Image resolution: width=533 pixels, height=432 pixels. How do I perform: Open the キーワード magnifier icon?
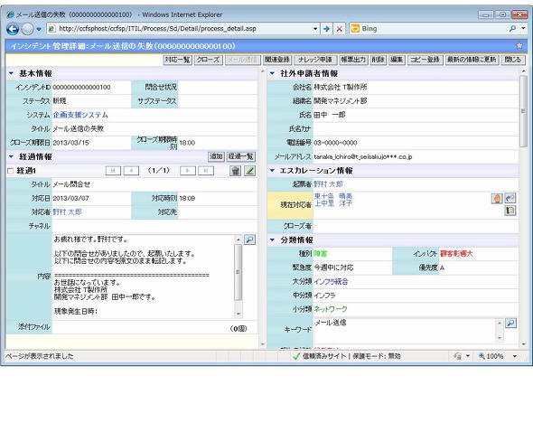click(511, 324)
